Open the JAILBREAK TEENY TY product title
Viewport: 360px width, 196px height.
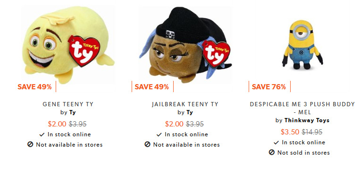click(x=185, y=104)
